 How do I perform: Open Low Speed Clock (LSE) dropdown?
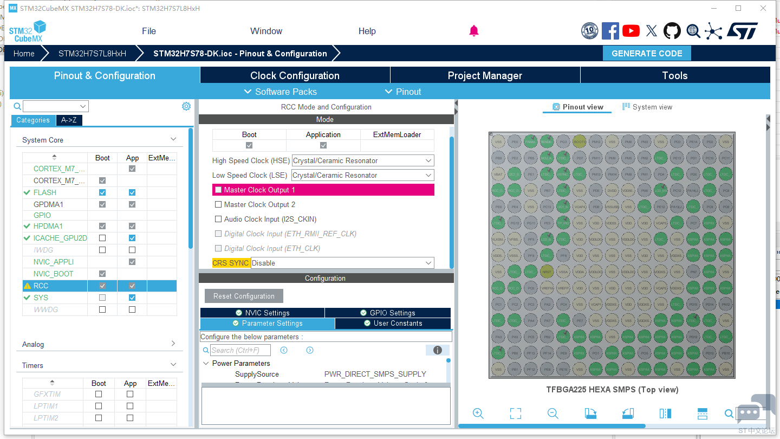point(363,175)
